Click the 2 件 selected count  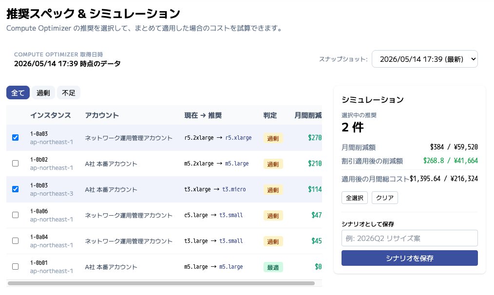(353, 127)
